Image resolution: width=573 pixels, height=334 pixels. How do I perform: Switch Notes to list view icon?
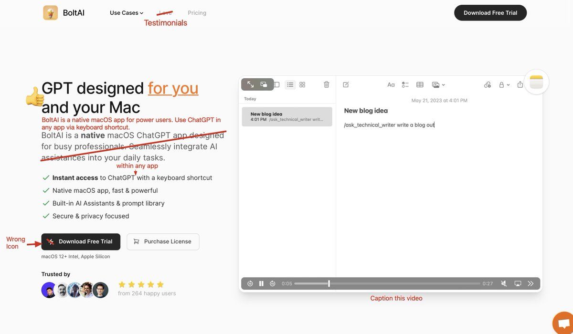[290, 84]
